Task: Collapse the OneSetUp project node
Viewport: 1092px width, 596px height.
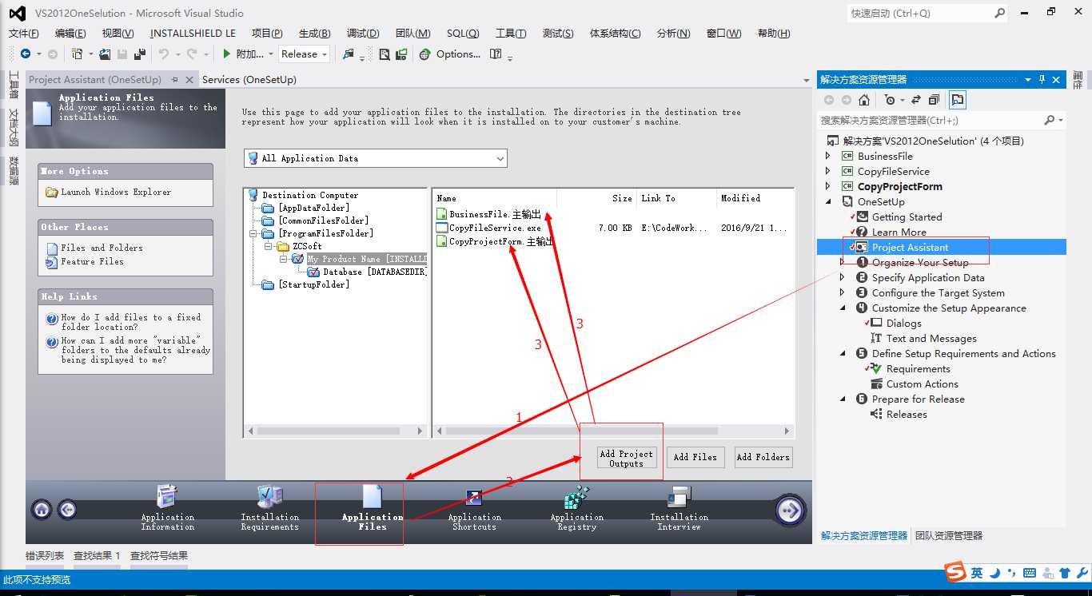Action: click(x=828, y=201)
